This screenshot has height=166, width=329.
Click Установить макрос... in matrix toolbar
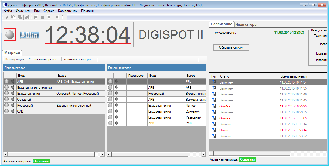[79, 59]
